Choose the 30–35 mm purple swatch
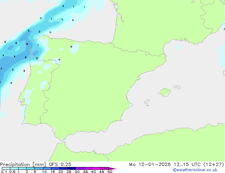 80,168
